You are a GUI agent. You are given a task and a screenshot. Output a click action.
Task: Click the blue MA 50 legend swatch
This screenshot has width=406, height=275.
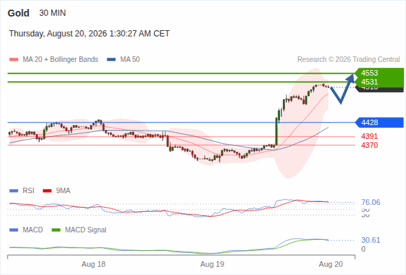point(111,60)
